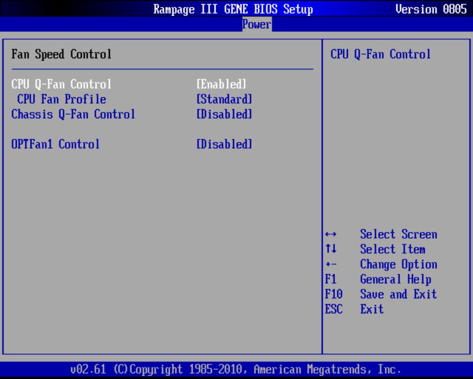This screenshot has height=379, width=473.
Task: Change the Chassis Q-Fan Control [Disabled] value
Action: click(224, 114)
